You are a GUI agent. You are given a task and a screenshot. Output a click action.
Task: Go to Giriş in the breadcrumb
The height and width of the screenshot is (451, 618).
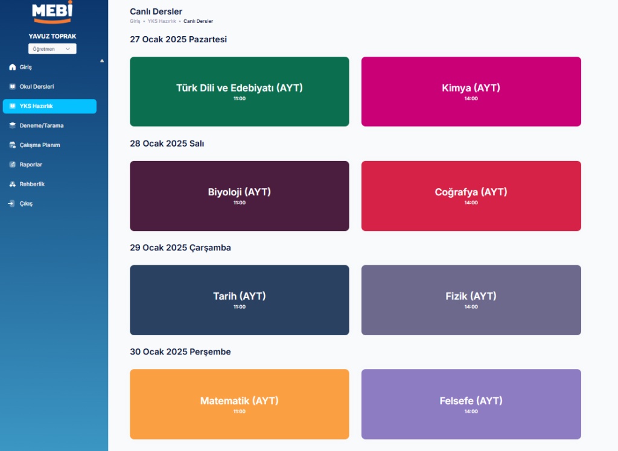click(x=135, y=21)
